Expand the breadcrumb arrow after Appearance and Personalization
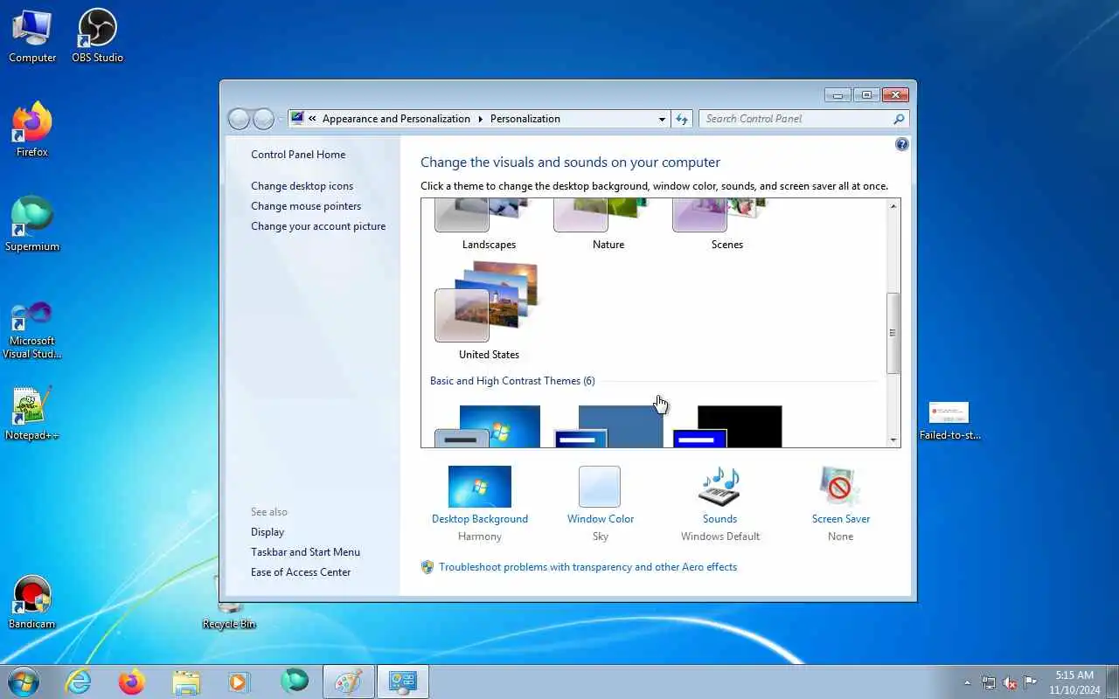Image resolution: width=1119 pixels, height=699 pixels. tap(480, 119)
